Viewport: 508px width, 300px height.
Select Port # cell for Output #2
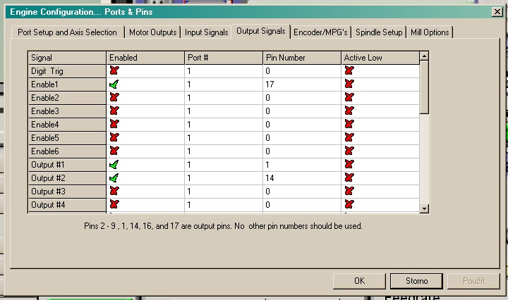coord(222,177)
